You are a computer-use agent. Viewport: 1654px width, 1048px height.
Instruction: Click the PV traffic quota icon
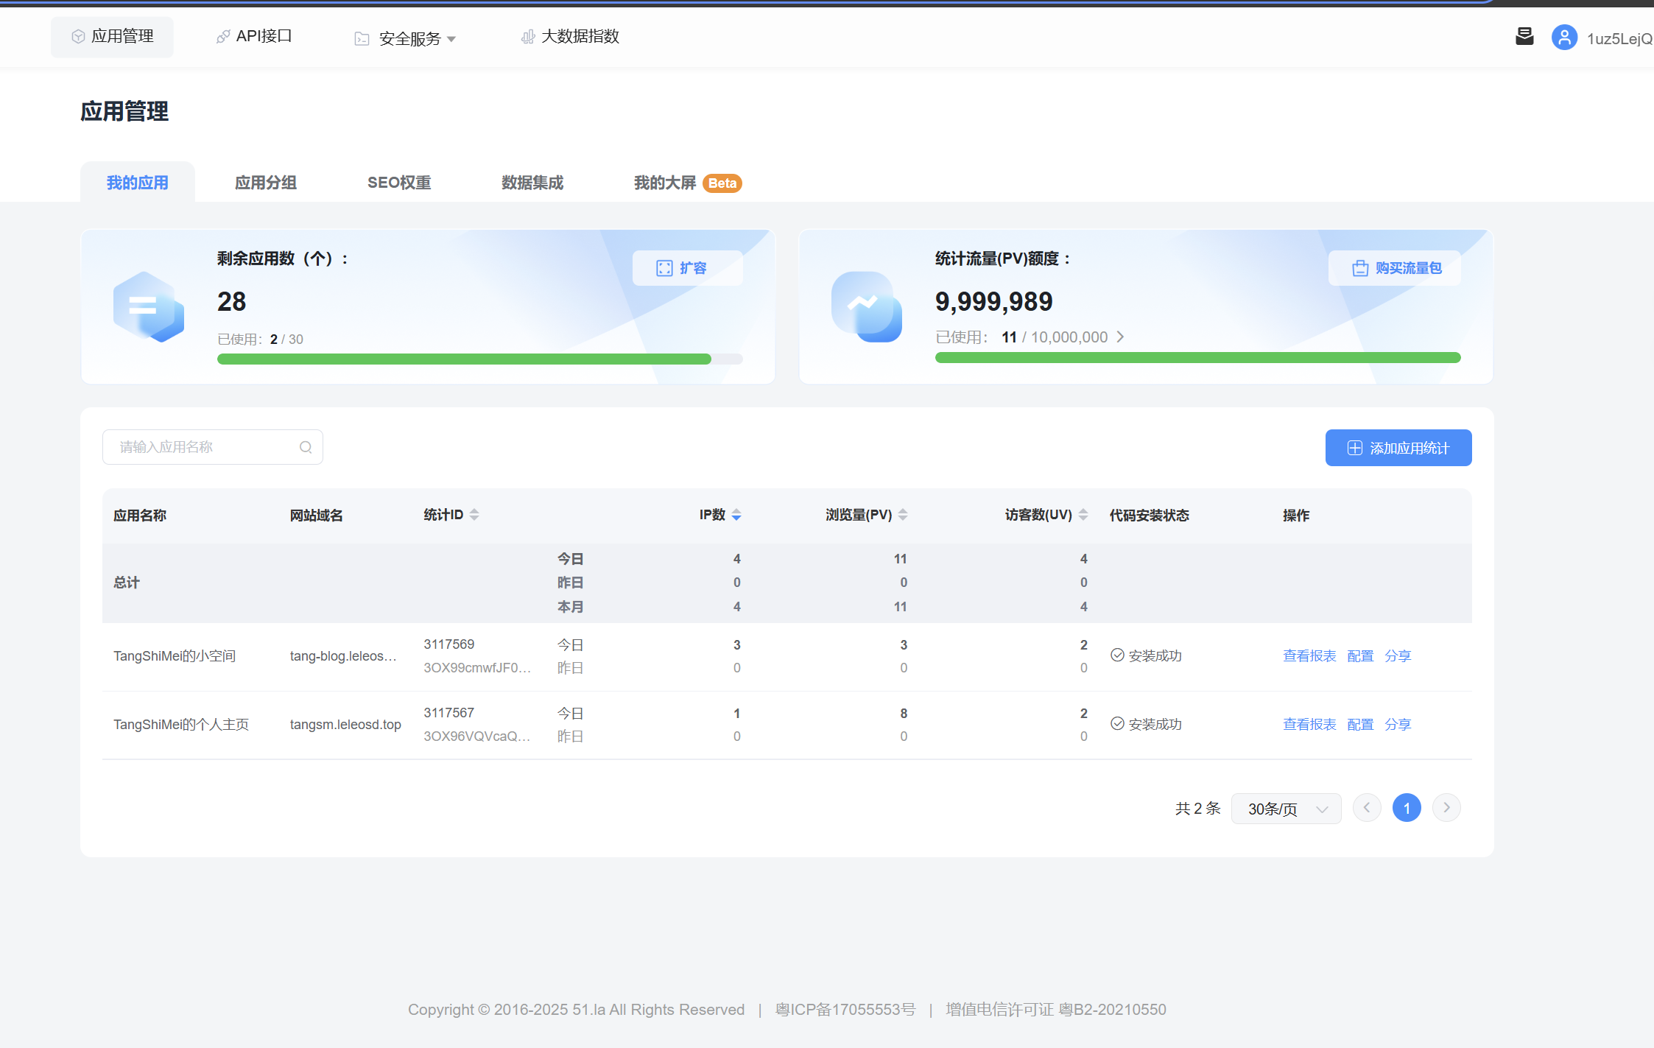pos(866,306)
